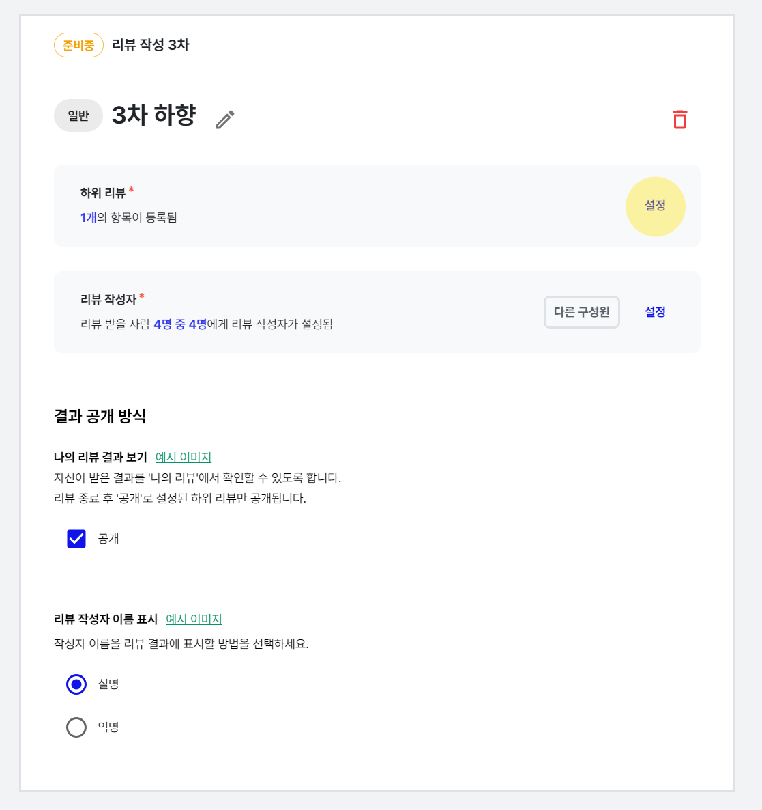Screen dimensions: 762x810
Task: Click the 하위 리뷰 field label
Action: [102, 193]
